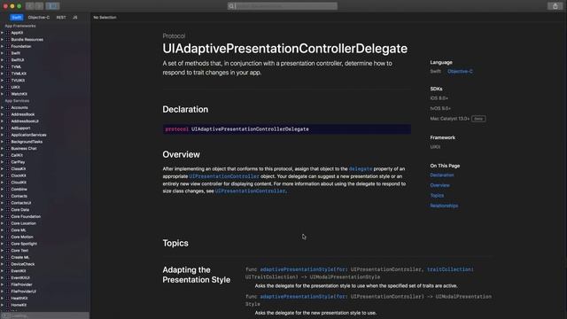
Task: Select ClockKit in the sidebar
Action: pyautogui.click(x=19, y=175)
